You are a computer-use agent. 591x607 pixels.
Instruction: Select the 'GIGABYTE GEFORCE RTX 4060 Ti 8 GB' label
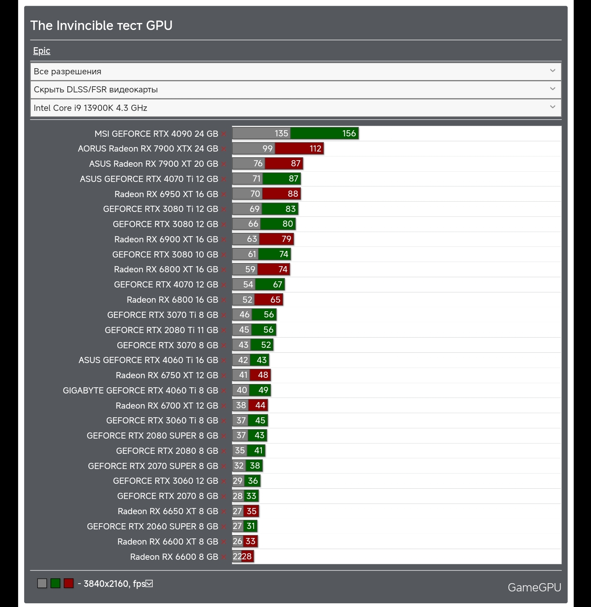coord(140,391)
